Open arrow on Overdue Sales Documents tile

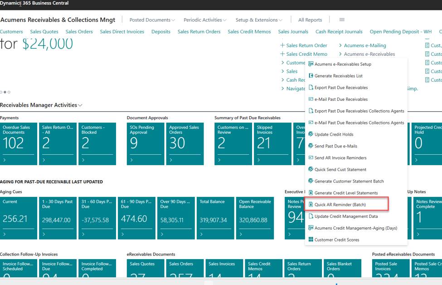[x=5, y=160]
